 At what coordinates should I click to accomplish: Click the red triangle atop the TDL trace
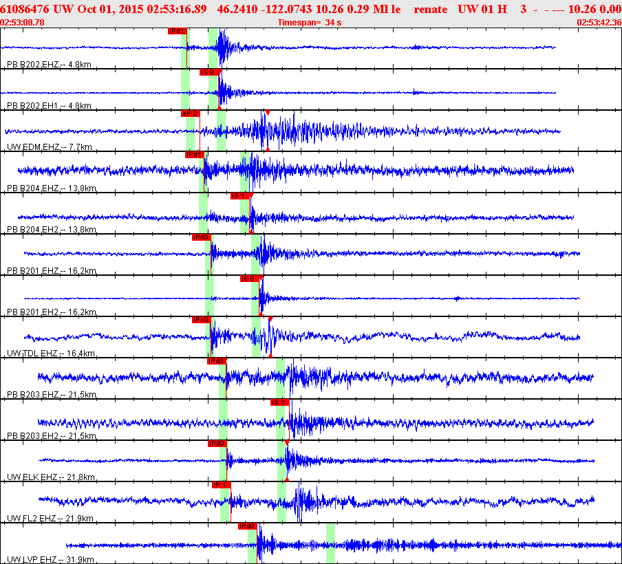(x=270, y=319)
